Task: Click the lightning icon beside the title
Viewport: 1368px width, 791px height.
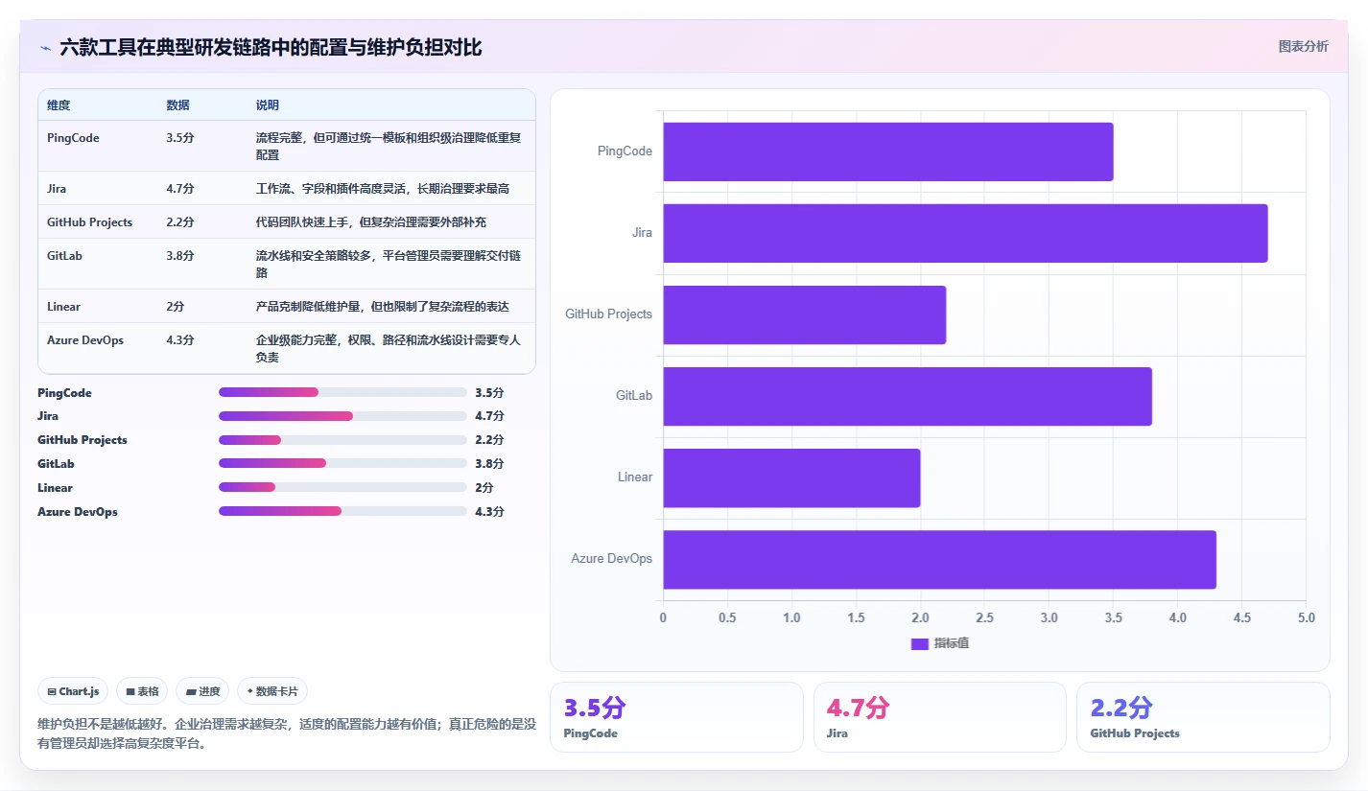Action: point(45,47)
